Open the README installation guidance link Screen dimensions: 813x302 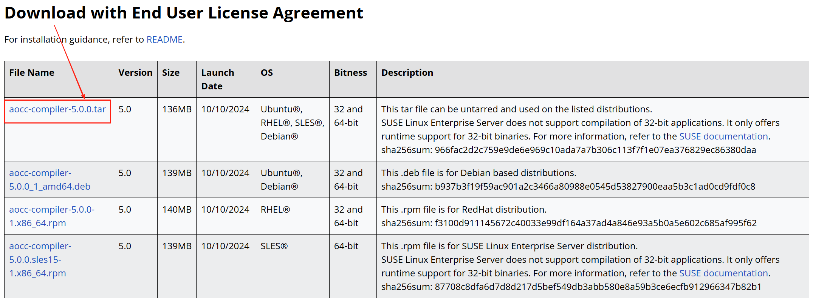pyautogui.click(x=164, y=40)
